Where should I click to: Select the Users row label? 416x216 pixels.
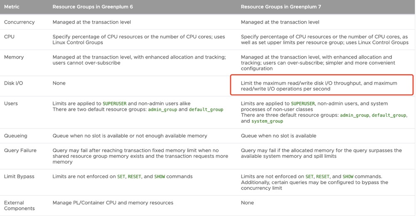(x=11, y=103)
